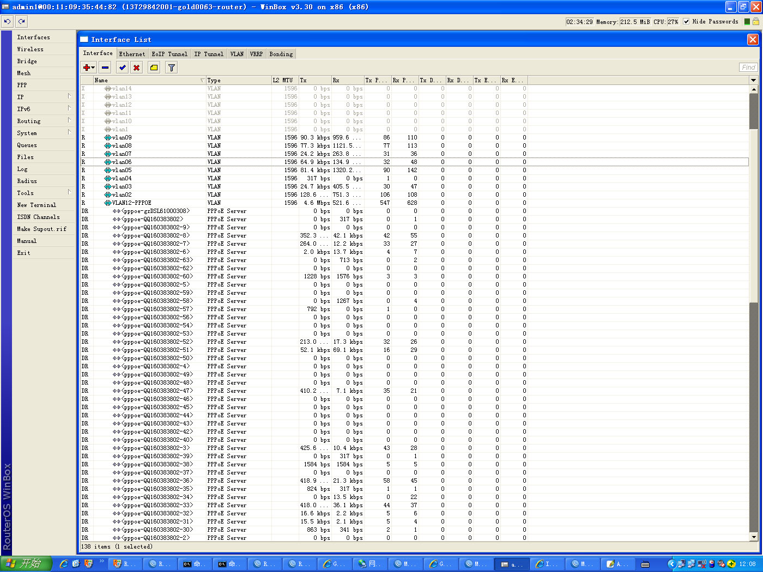Sort by the Tx column header
The height and width of the screenshot is (572, 763).
pos(314,80)
